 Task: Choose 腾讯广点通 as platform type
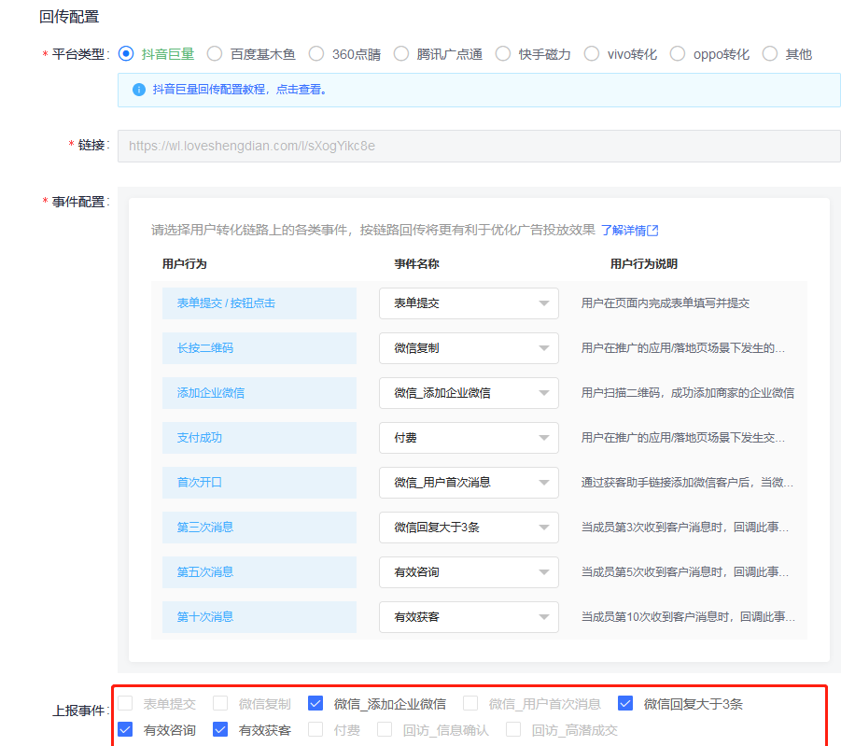pos(401,54)
